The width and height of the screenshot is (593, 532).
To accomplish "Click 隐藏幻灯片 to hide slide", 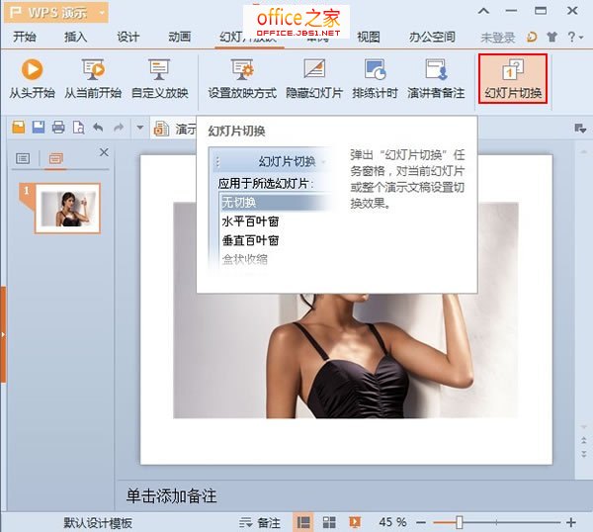I will click(314, 79).
